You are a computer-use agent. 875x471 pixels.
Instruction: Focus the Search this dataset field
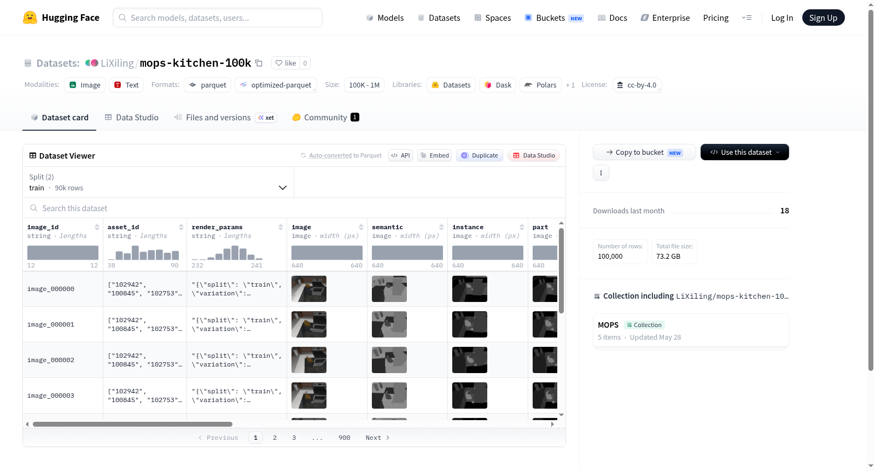tap(294, 208)
